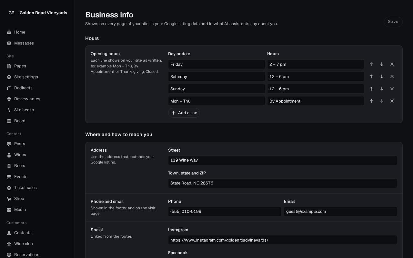Open Events in the sidebar
Viewport: 413px width, 258px height.
(37, 177)
